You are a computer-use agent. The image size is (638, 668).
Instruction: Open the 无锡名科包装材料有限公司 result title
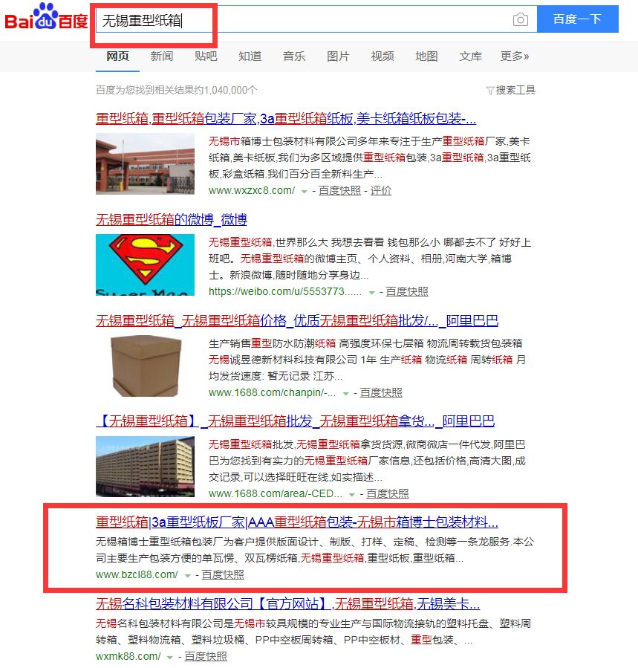click(x=287, y=603)
